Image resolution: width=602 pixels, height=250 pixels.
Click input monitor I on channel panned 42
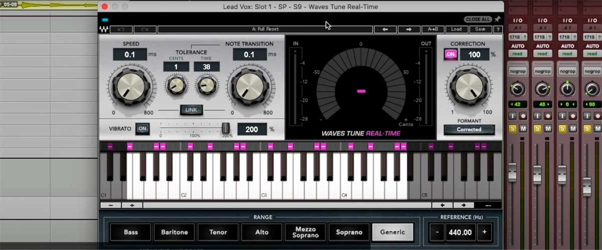[513, 116]
